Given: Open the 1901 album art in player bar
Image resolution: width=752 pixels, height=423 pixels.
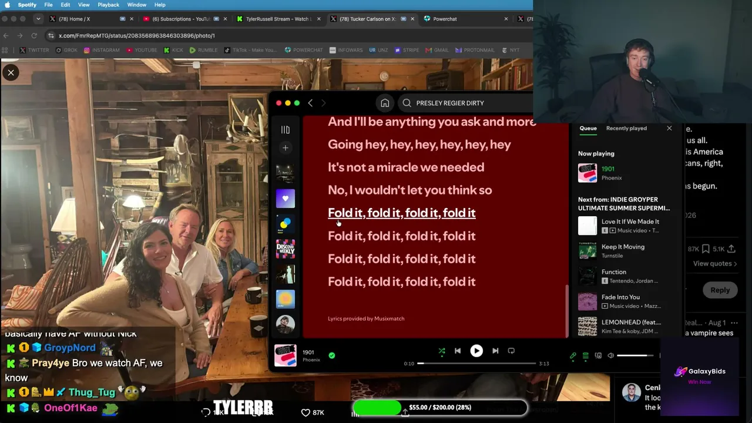Looking at the screenshot, I should click(286, 355).
